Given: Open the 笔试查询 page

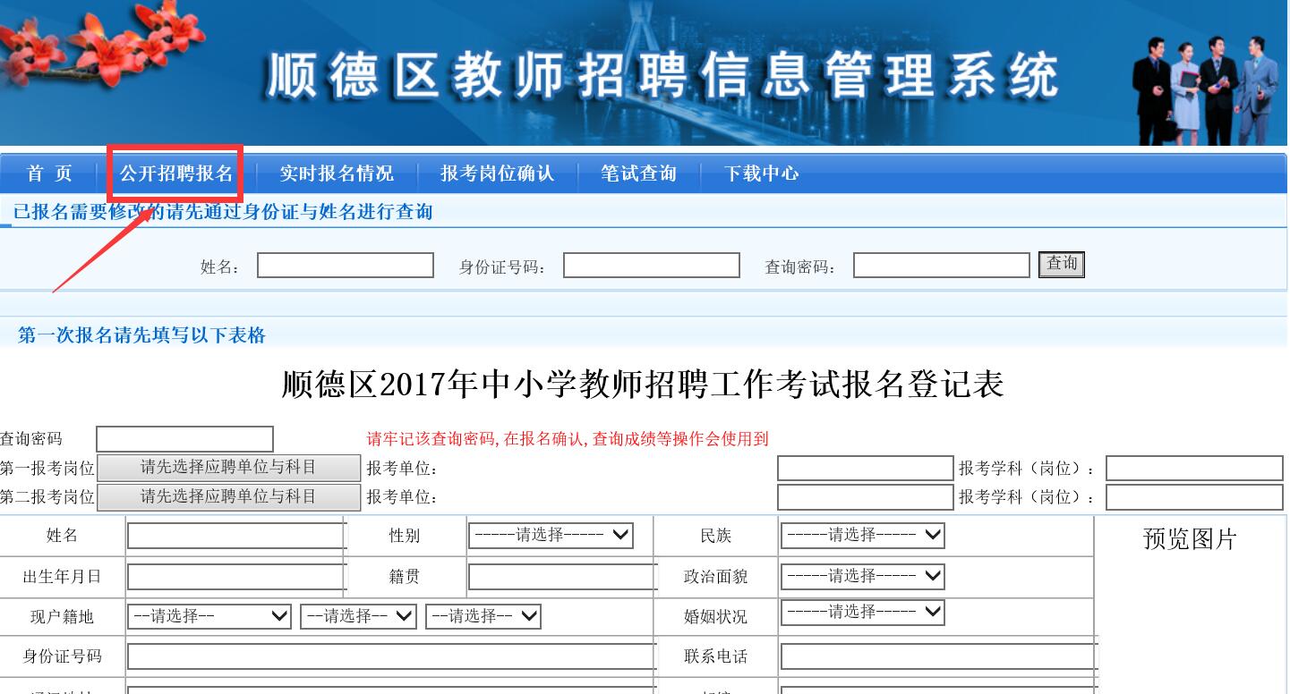Looking at the screenshot, I should pos(638,173).
